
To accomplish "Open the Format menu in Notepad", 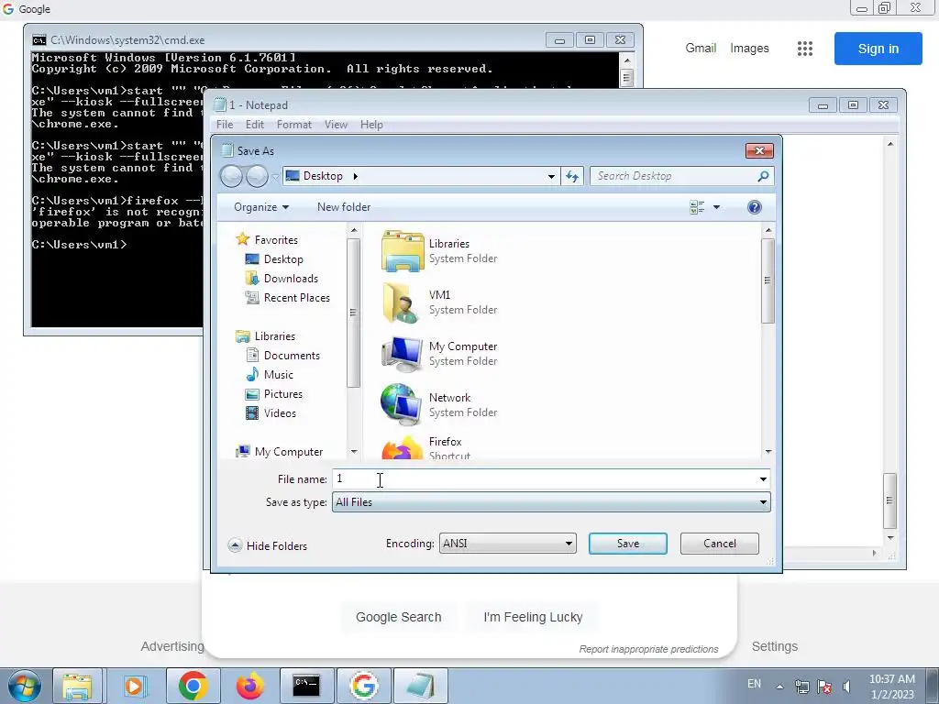I will click(x=294, y=125).
